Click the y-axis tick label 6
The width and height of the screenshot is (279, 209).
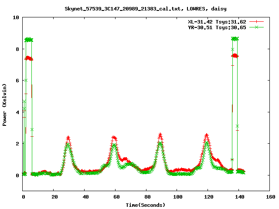point(17,81)
